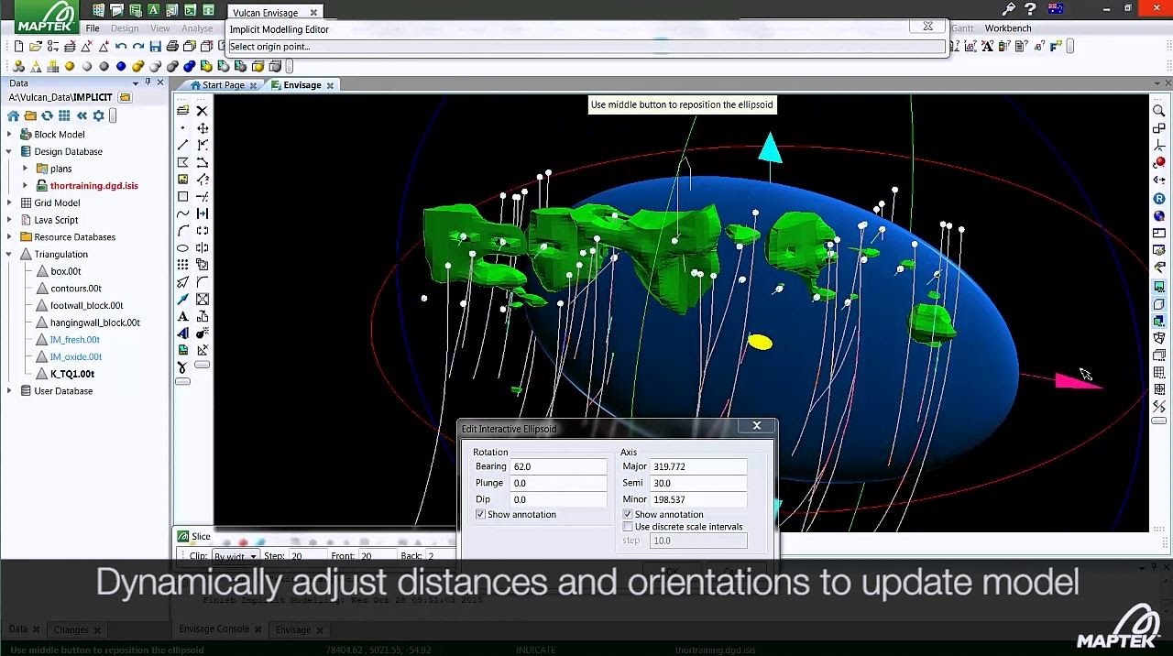
Task: Click the pin tool icon in title bar
Action: 1009,9
